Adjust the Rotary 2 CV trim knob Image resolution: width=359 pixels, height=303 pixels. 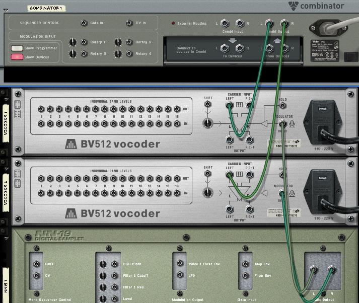click(118, 42)
